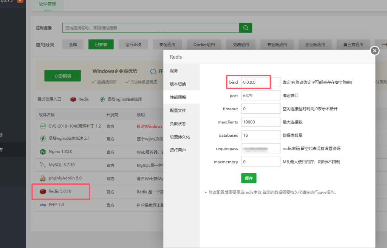Click the 堡塔nginx站点加速 lightning icon in recent shortcuts

pyautogui.click(x=102, y=99)
